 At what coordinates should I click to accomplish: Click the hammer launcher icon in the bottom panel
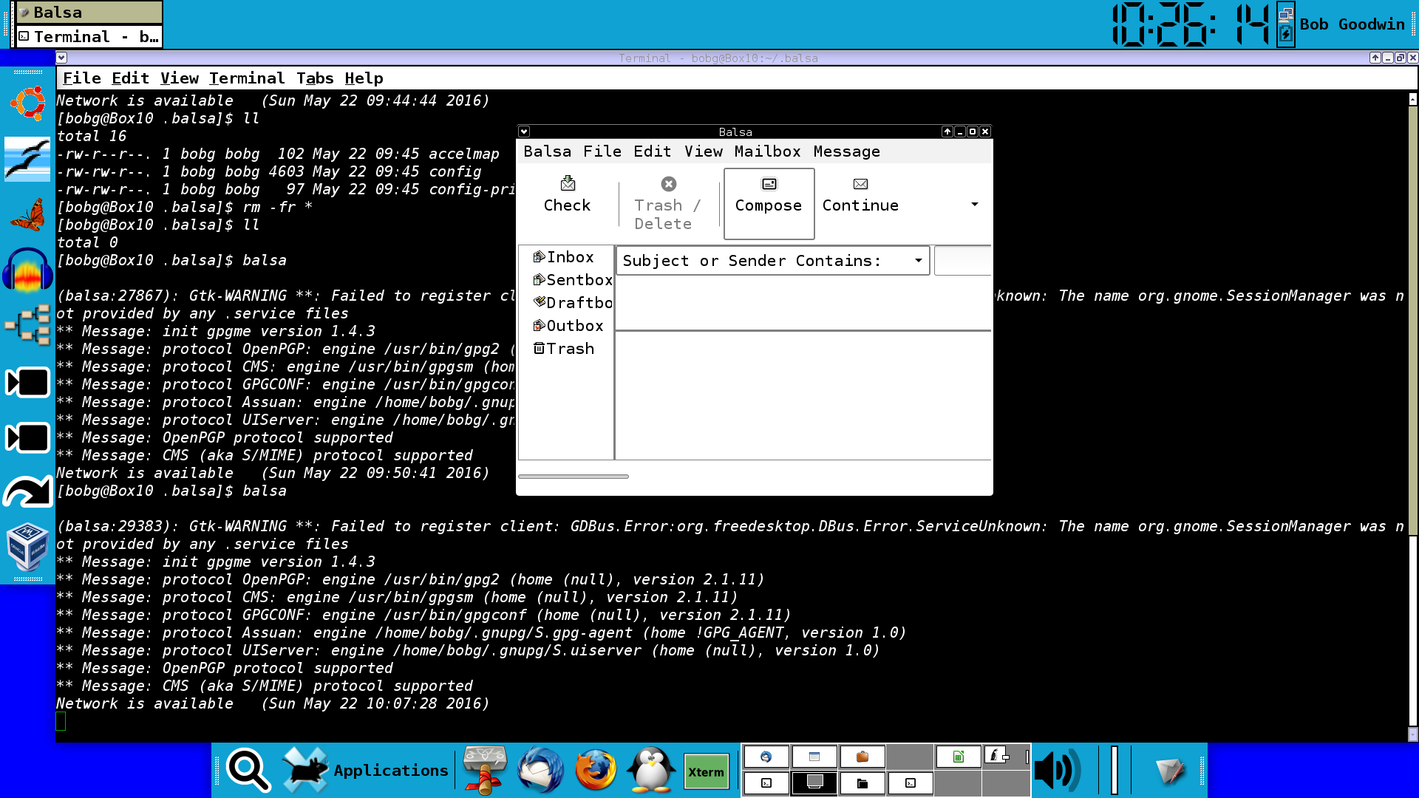(485, 770)
